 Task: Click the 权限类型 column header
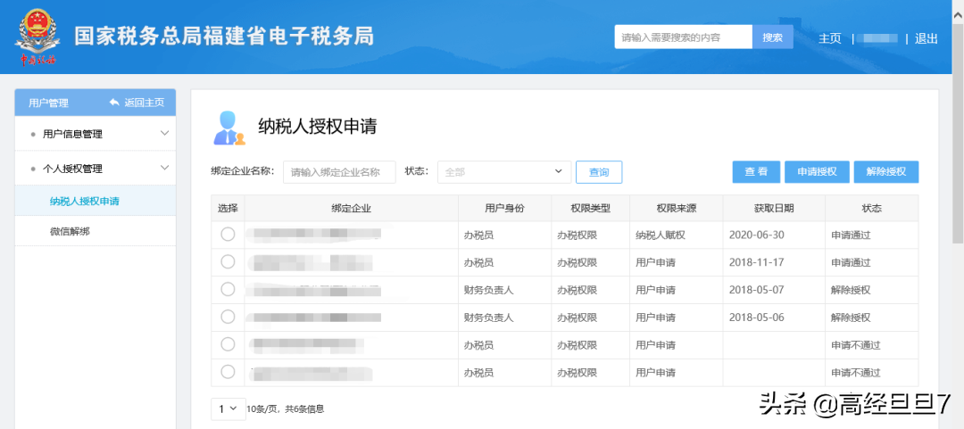pyautogui.click(x=591, y=209)
